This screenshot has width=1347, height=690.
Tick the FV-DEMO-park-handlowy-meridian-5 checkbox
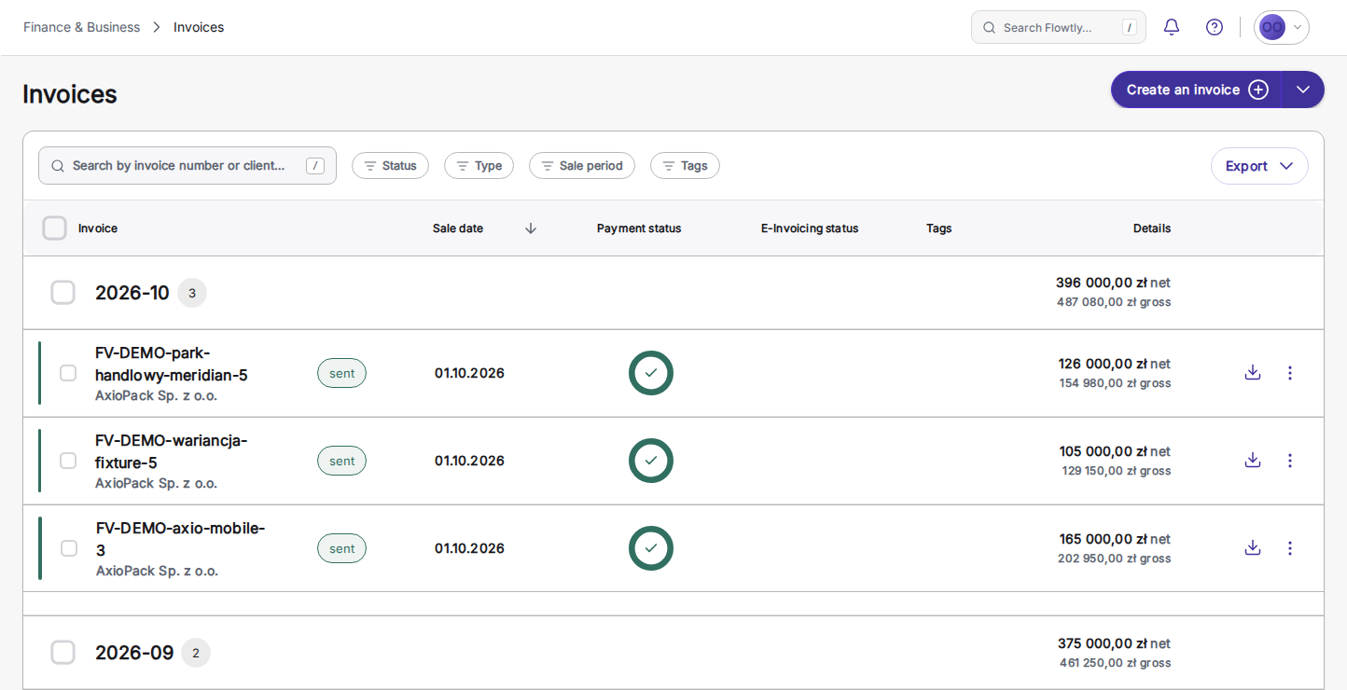[68, 373]
